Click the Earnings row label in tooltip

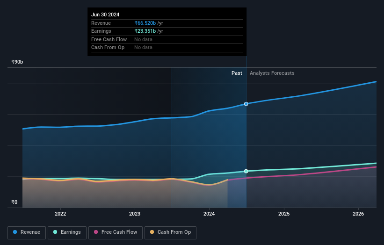pos(101,31)
